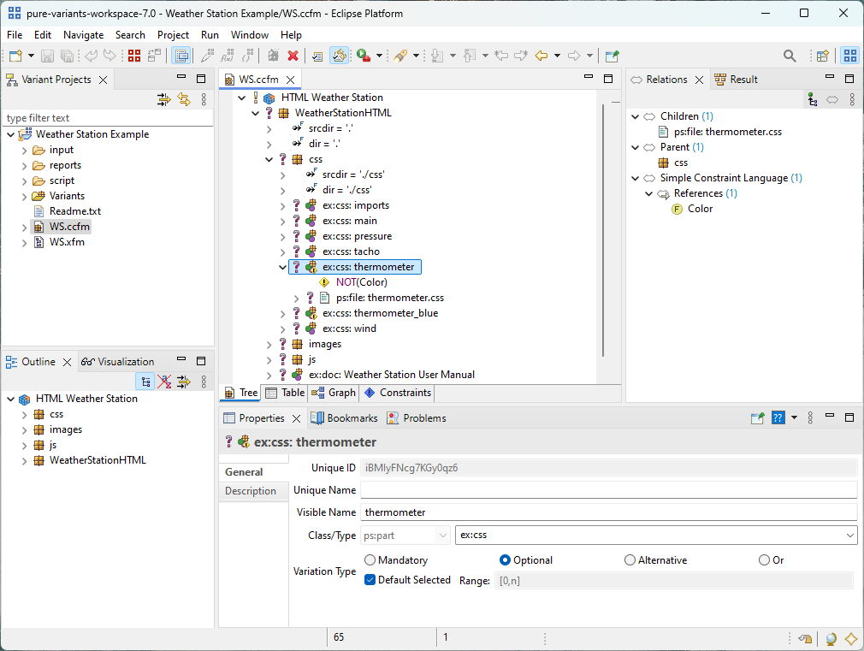Click Link with Editor icon in Variant Projects
The height and width of the screenshot is (651, 864).
pos(184,100)
